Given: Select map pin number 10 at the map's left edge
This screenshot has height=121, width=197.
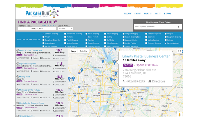Looking at the screenshot, I should click(x=69, y=79).
